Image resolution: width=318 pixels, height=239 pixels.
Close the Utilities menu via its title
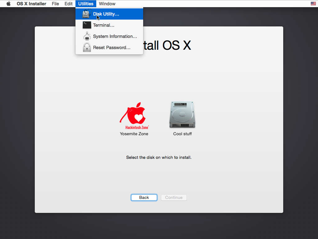click(x=86, y=4)
